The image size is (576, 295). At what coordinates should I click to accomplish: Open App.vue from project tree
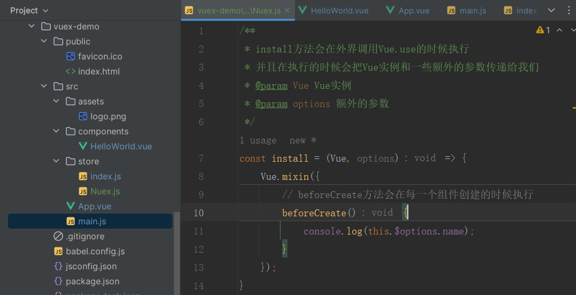[x=95, y=207]
